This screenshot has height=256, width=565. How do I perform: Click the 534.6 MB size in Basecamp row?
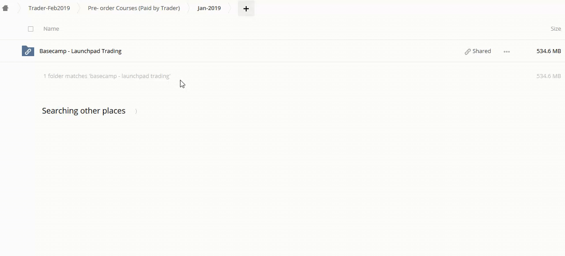pos(549,51)
